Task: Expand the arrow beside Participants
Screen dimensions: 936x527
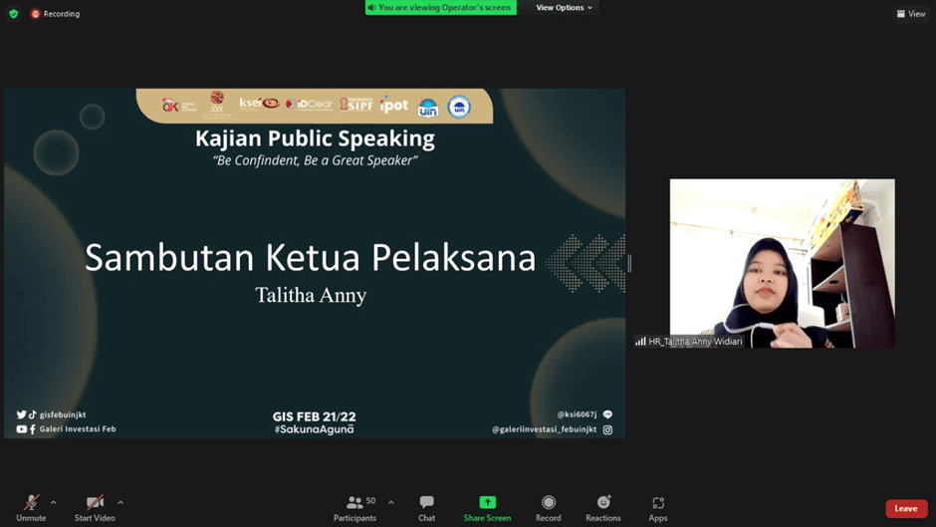Action: coord(390,502)
